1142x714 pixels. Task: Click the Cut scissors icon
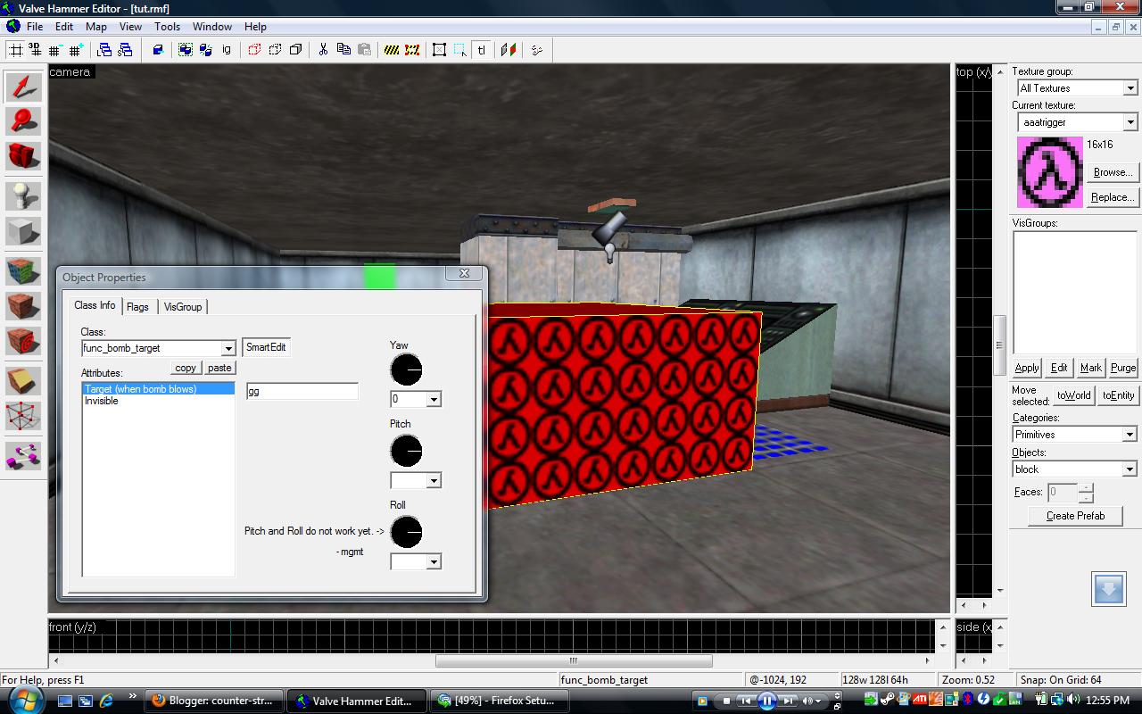coord(323,50)
